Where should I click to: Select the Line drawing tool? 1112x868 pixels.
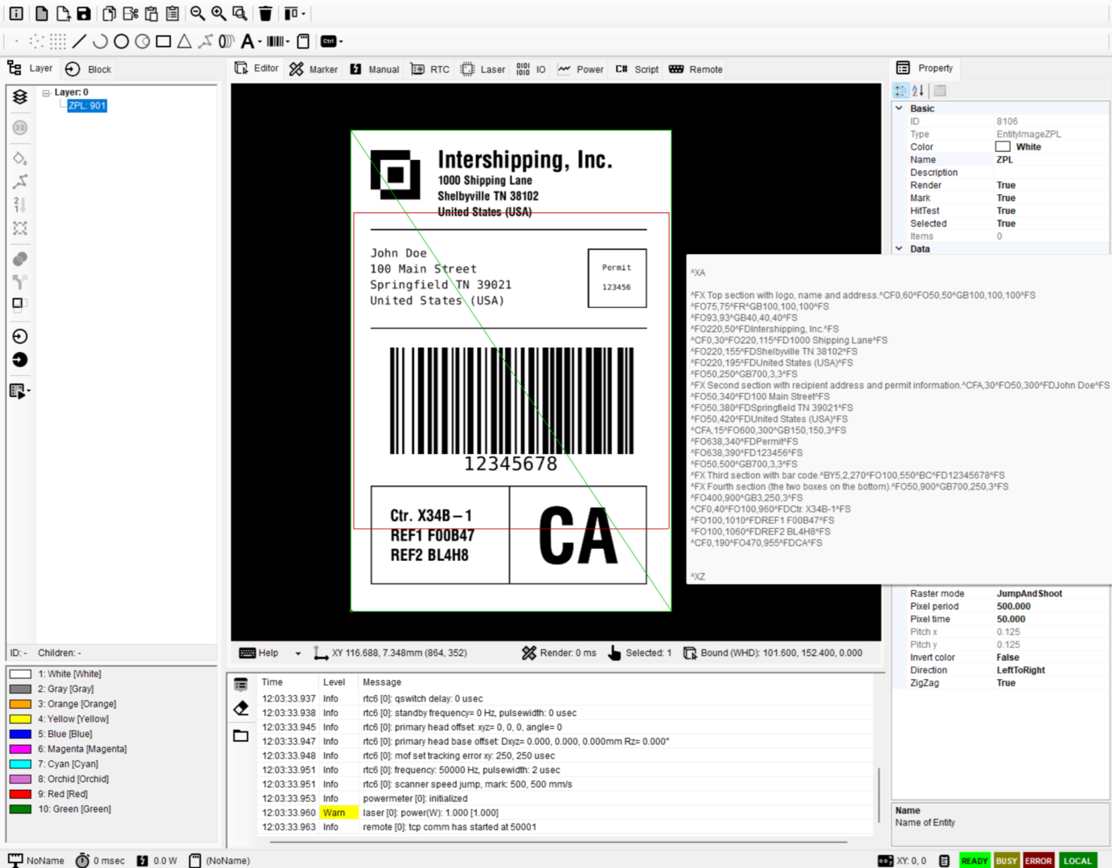[80, 41]
